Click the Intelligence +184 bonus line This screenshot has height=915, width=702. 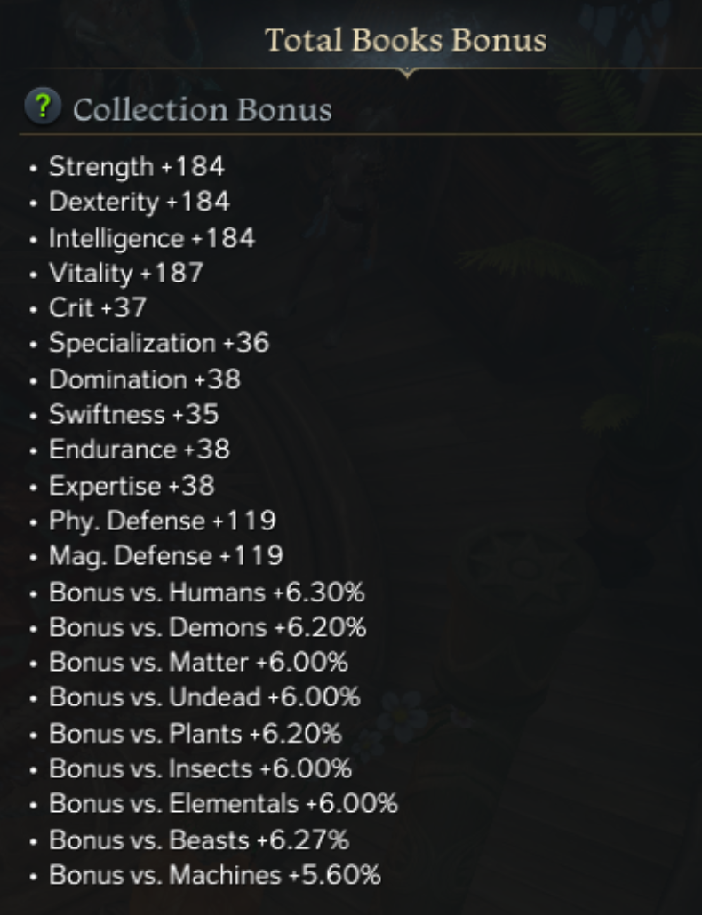pyautogui.click(x=151, y=238)
